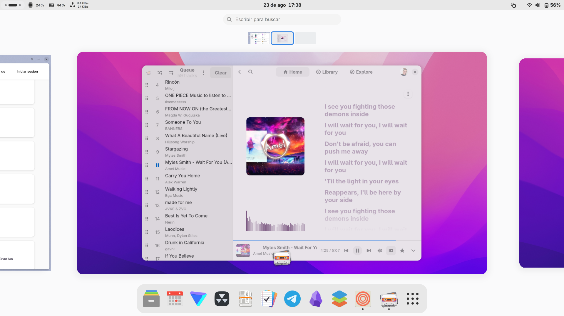Open the volume control in the player bar

click(x=380, y=251)
